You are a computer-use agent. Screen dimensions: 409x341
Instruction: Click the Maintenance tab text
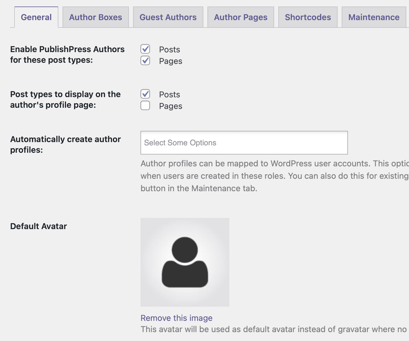[374, 17]
